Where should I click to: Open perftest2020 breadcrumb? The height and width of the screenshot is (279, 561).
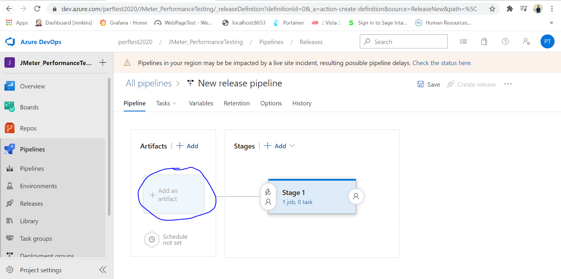135,42
